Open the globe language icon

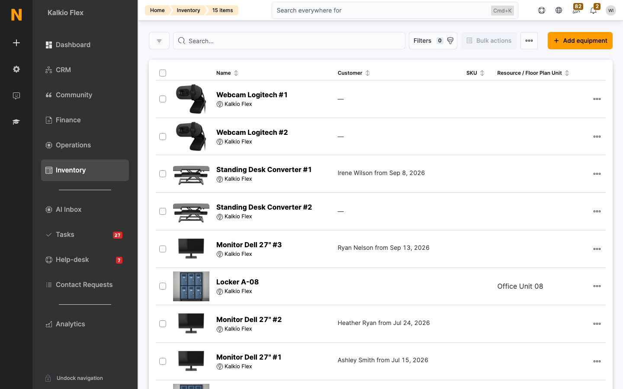coord(559,10)
